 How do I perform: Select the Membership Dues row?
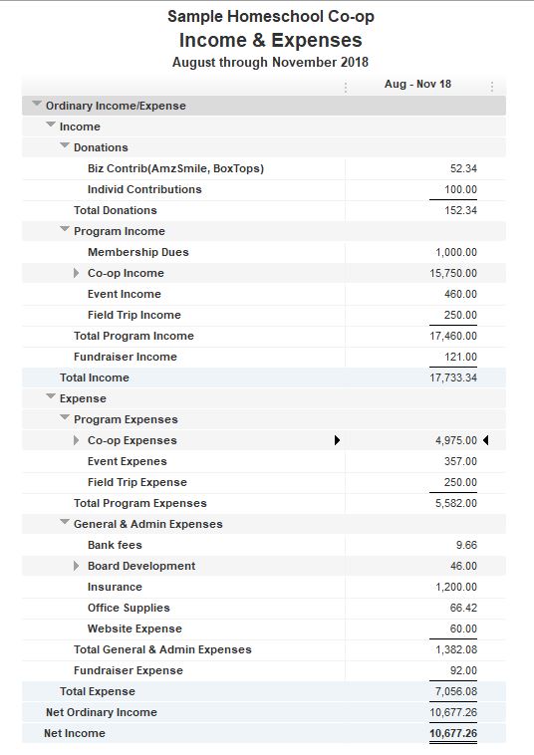[264, 252]
